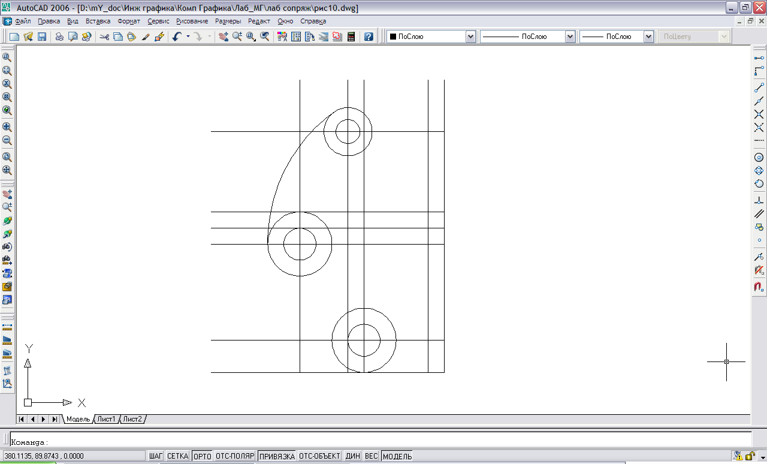Viewport: 767px width, 464px height.
Task: Open the Properties palette icon
Action: (282, 37)
